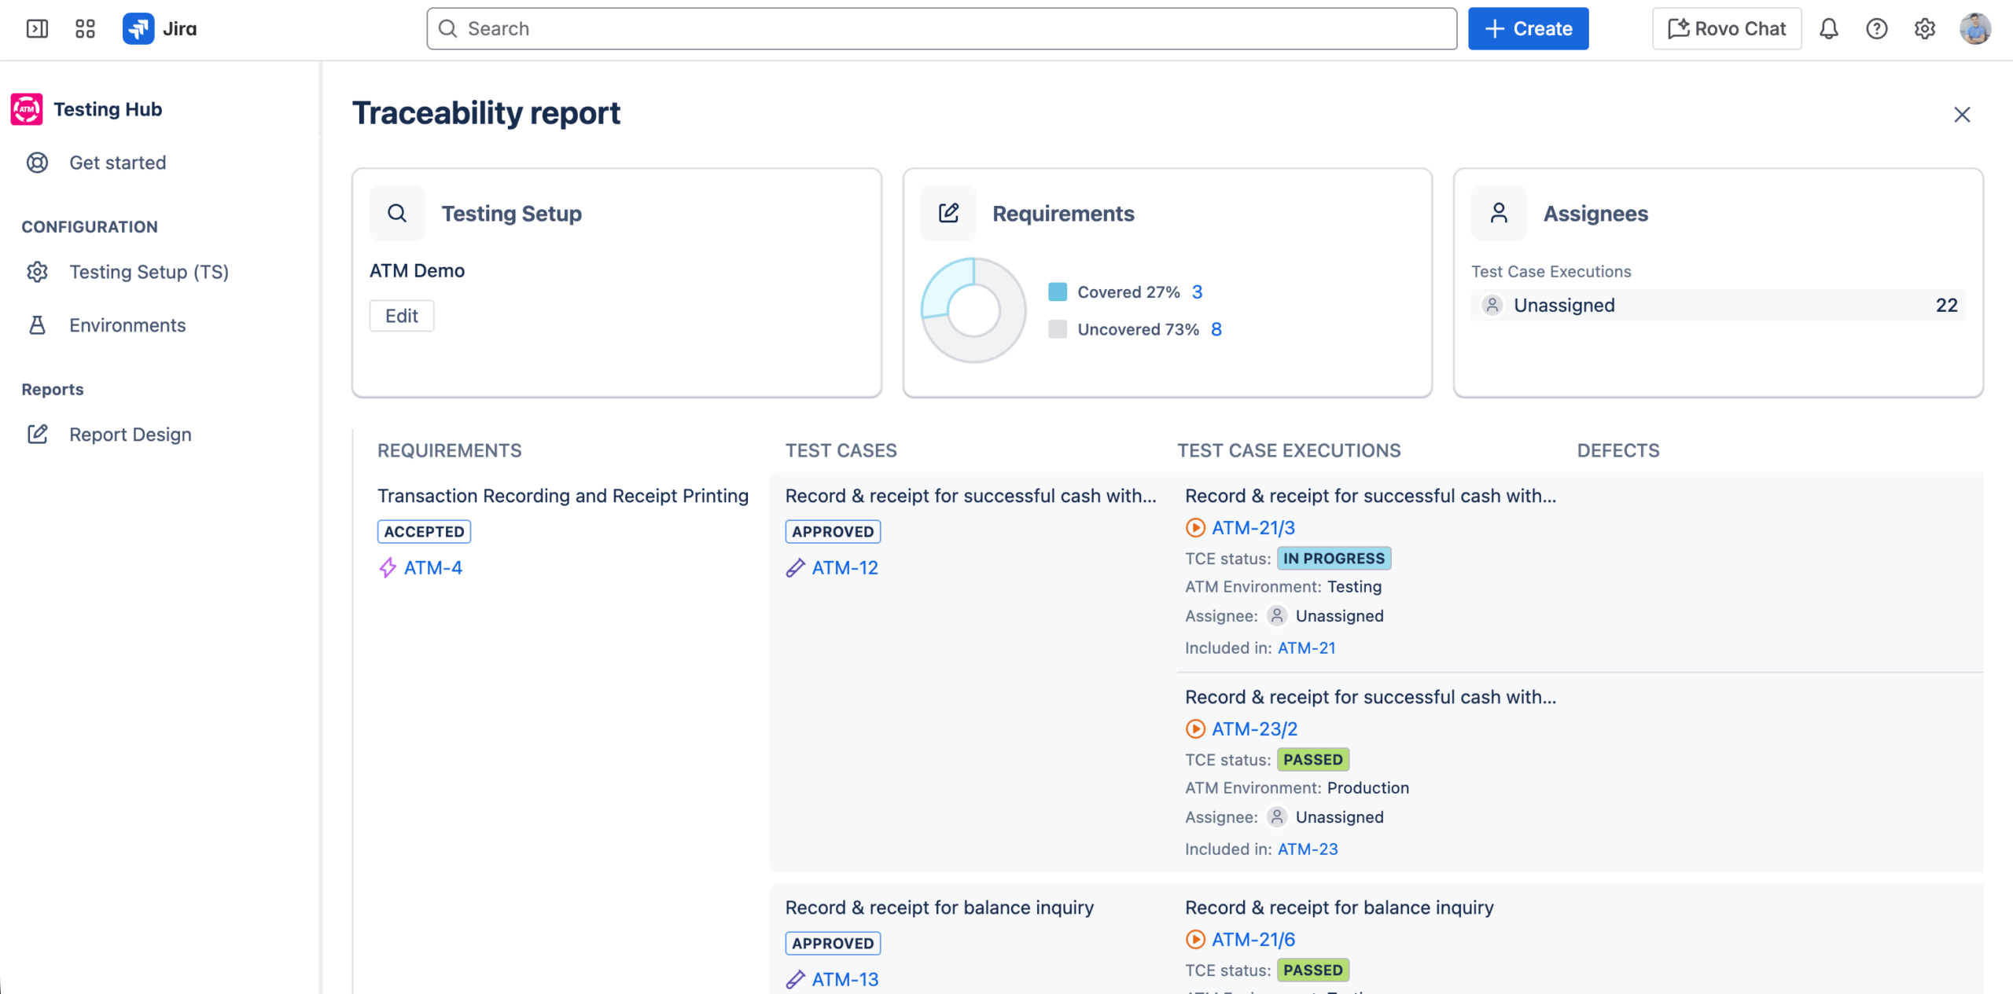Focus the Search input field
The width and height of the screenshot is (2013, 994).
[x=941, y=29]
